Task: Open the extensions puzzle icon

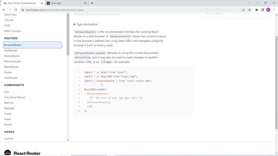Action: pyautogui.click(x=256, y=10)
